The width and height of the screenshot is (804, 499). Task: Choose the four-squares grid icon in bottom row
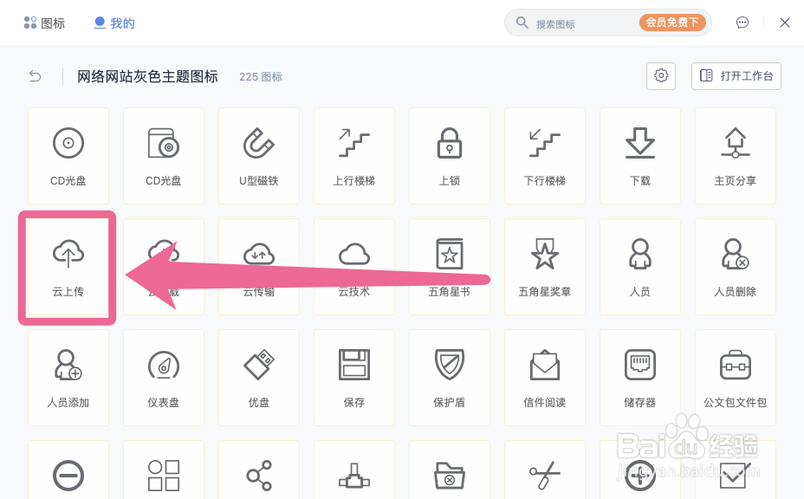click(164, 475)
